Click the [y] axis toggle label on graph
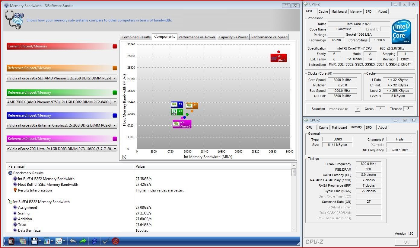420x248 pixels. tap(124, 157)
